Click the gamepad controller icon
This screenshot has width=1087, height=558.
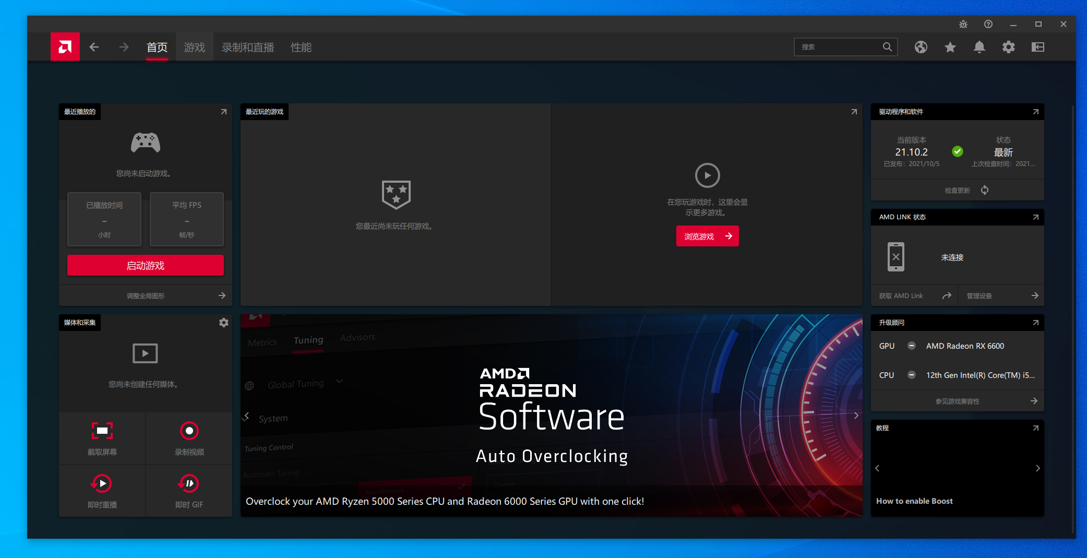[x=146, y=143]
